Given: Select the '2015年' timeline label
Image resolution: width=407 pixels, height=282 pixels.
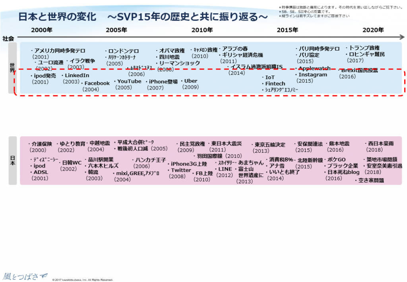Looking at the screenshot, I should coord(287,30).
